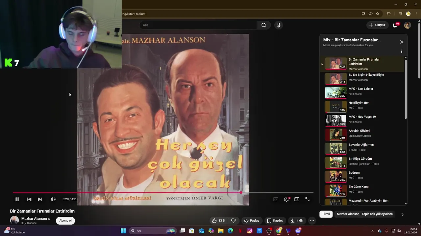The image size is (421, 236).
Task: Select the Tümü filter chip
Action: (x=326, y=214)
